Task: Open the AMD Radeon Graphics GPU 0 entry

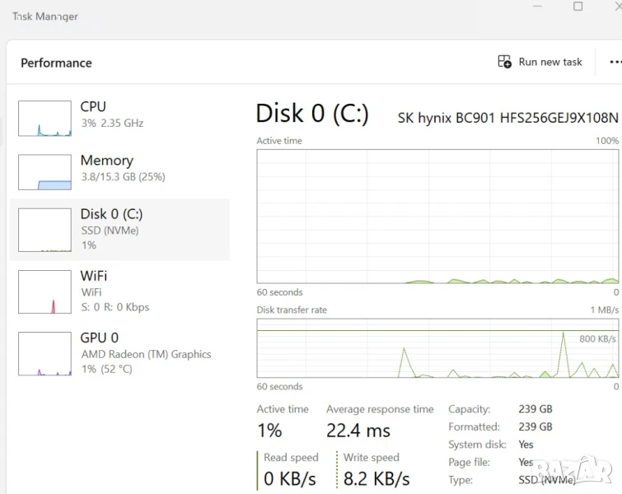Action: click(x=145, y=353)
